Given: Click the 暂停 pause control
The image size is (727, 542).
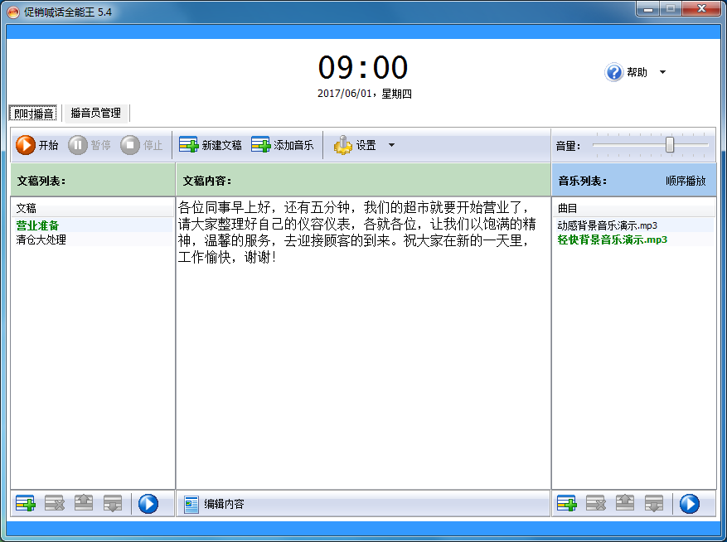Looking at the screenshot, I should pos(91,145).
